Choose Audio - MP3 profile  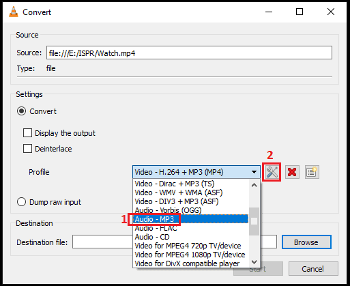(190, 219)
